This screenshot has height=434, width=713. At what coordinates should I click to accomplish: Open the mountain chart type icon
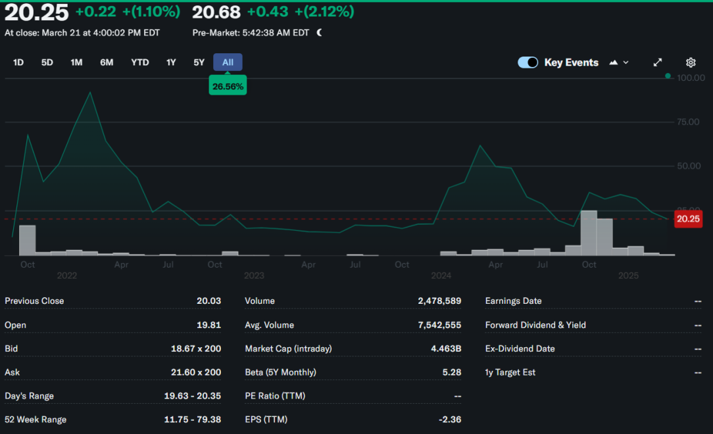(x=614, y=62)
